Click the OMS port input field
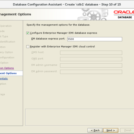This screenshot has width=134, height=134. pyautogui.click(x=91, y=59)
